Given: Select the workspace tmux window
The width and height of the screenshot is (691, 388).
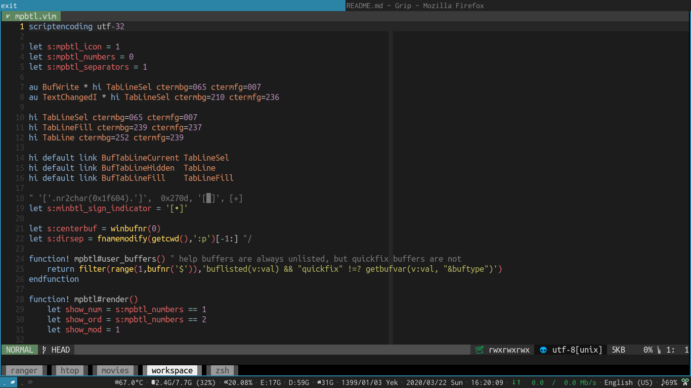Looking at the screenshot, I should [172, 370].
